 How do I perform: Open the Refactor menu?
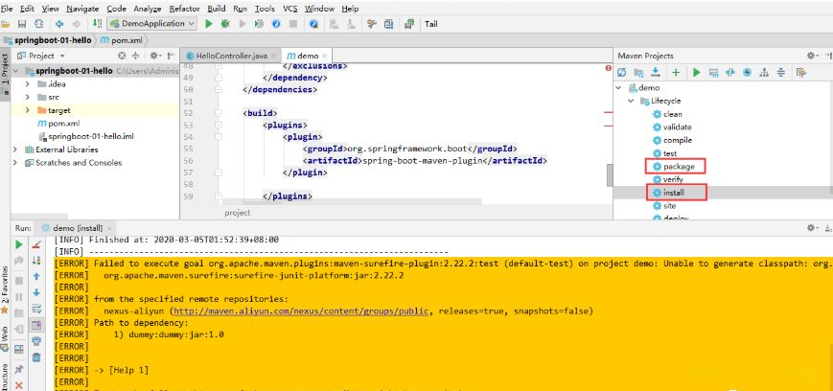point(185,9)
